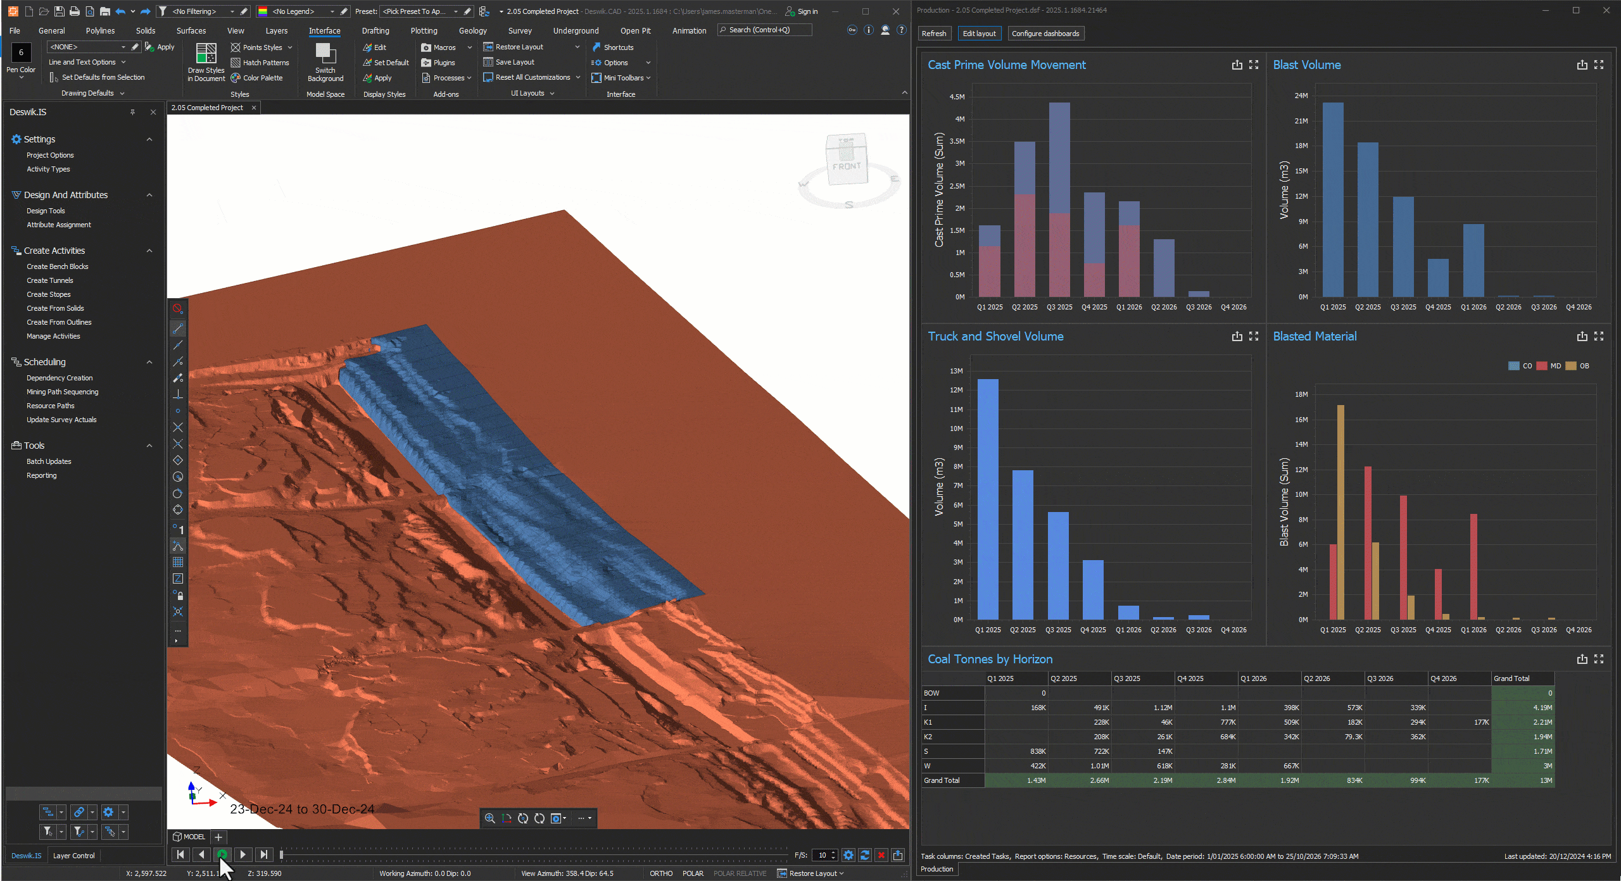
Task: Click the Save Layout icon
Action: pos(488,62)
